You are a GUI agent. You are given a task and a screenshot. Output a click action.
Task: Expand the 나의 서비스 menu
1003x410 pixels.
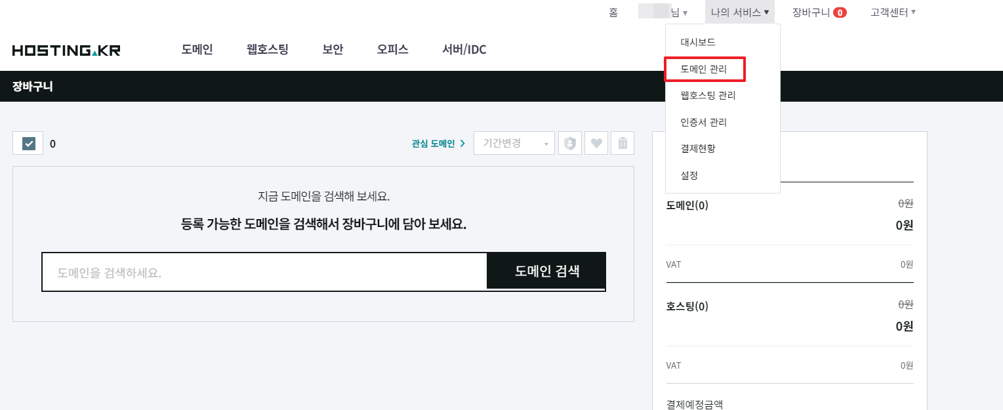pos(739,12)
